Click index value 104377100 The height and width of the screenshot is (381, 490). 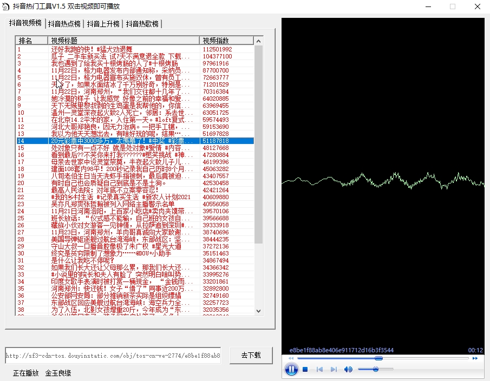(217, 56)
